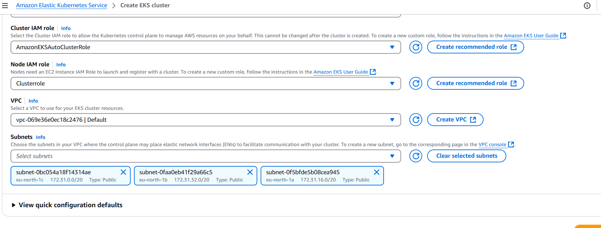Click the eu-north-1b availability zone text
This screenshot has width=601, height=228.
point(153,180)
